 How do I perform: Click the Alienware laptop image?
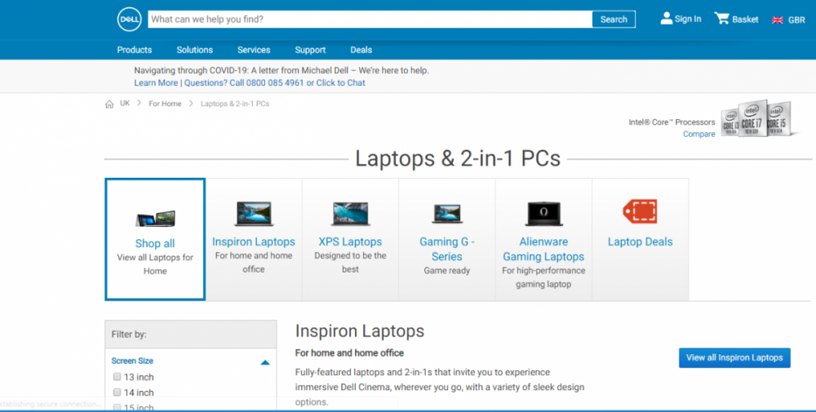[x=543, y=213]
